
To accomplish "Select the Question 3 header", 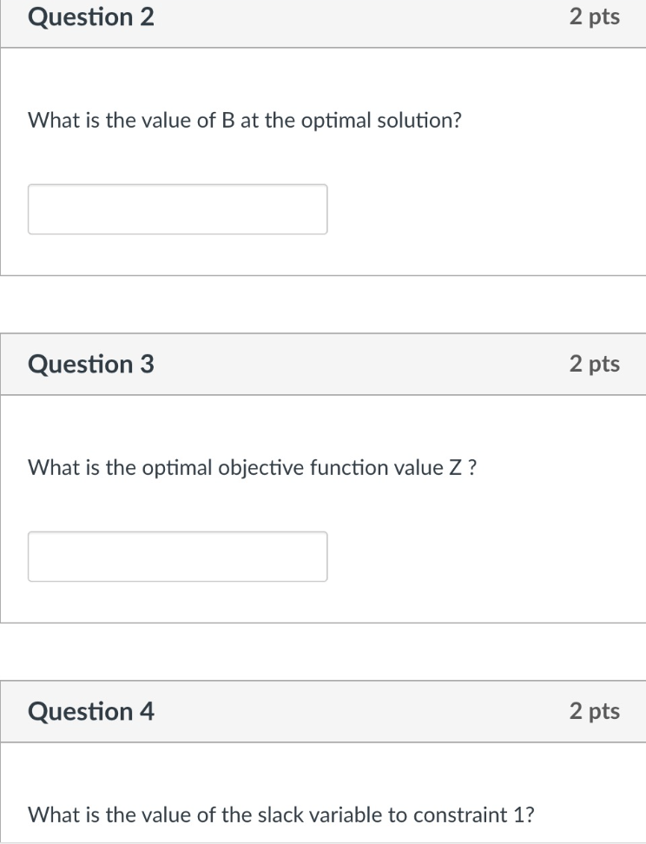I will click(x=91, y=365).
